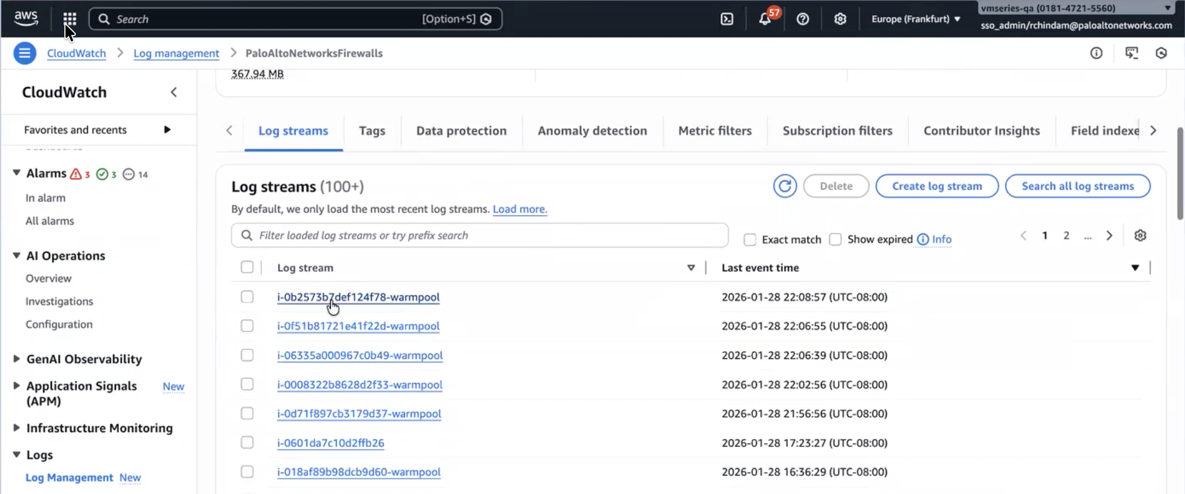This screenshot has width=1185, height=494.
Task: Select the i-0b2573b7def124f78-warmpool row checkbox
Action: [x=247, y=297]
